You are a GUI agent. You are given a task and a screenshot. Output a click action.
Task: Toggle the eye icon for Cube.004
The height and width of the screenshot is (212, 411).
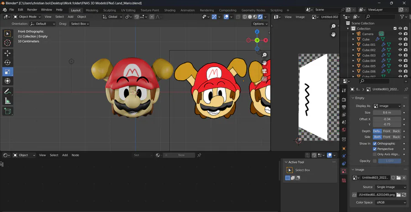click(400, 61)
